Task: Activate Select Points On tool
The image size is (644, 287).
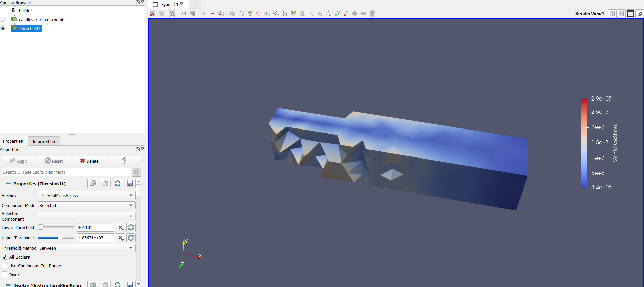Action: click(x=241, y=13)
